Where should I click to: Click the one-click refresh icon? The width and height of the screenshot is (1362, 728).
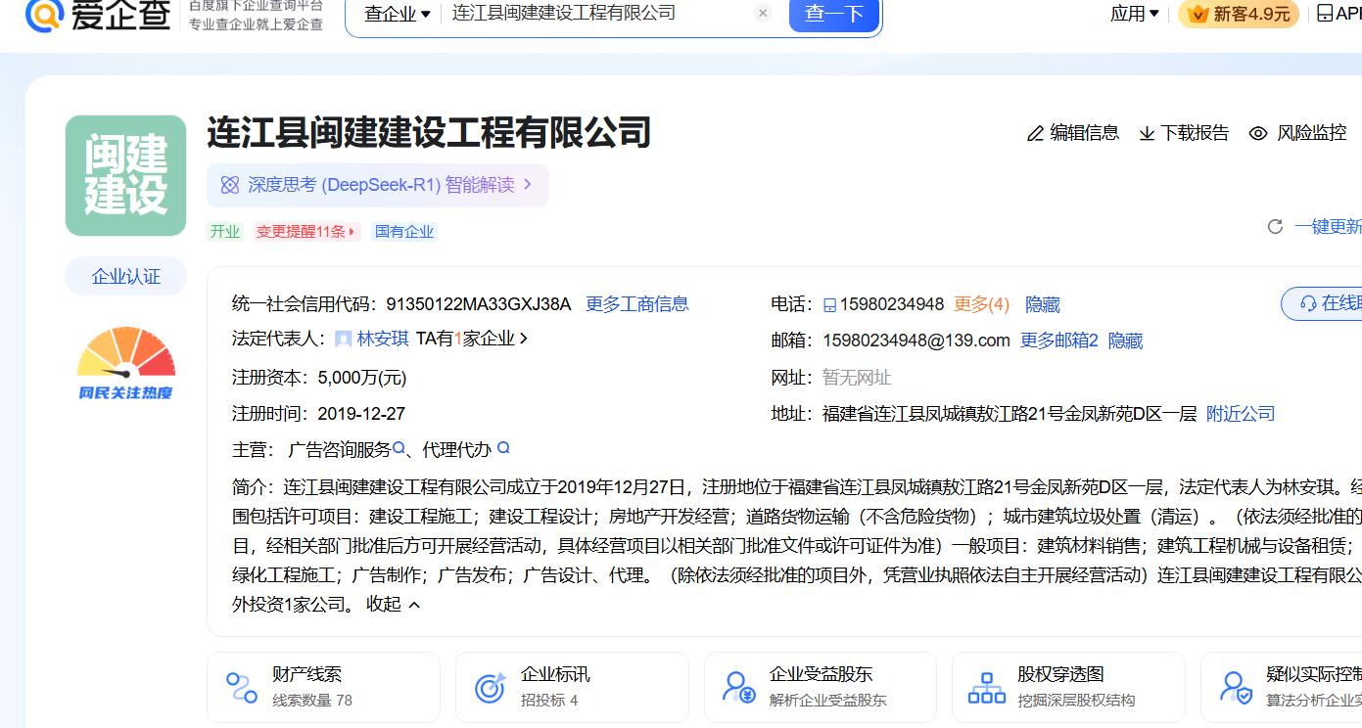1275,227
